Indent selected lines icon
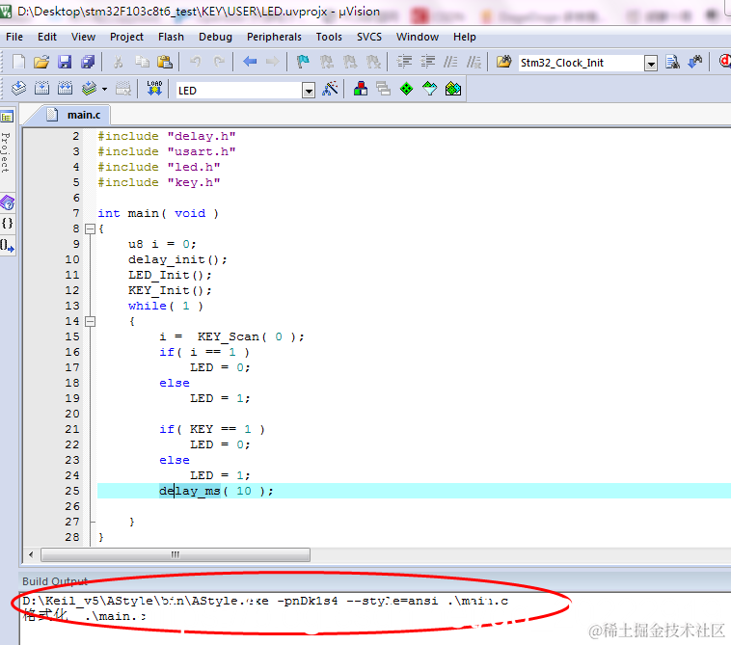 coord(404,62)
